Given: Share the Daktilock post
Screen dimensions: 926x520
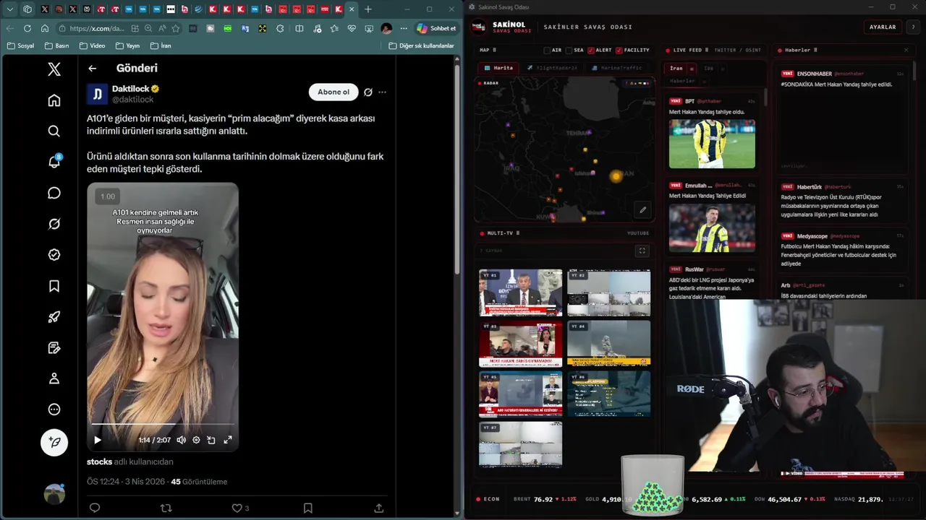Looking at the screenshot, I should [x=378, y=508].
